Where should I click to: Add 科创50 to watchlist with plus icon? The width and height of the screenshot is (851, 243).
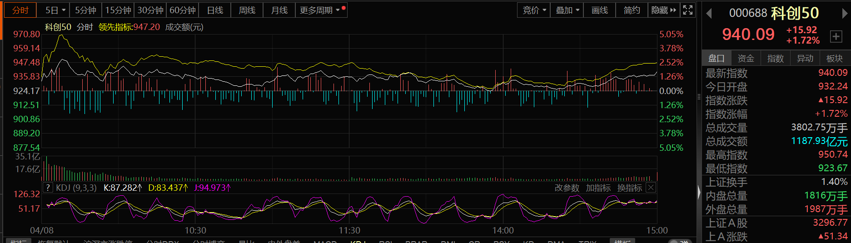(x=836, y=36)
